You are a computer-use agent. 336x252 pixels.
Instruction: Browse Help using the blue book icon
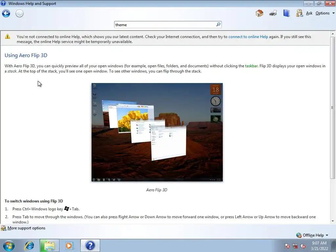(286, 13)
